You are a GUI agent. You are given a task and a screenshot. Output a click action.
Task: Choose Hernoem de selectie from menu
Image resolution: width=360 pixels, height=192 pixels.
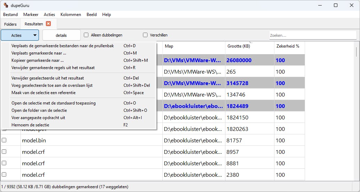(x=30, y=125)
